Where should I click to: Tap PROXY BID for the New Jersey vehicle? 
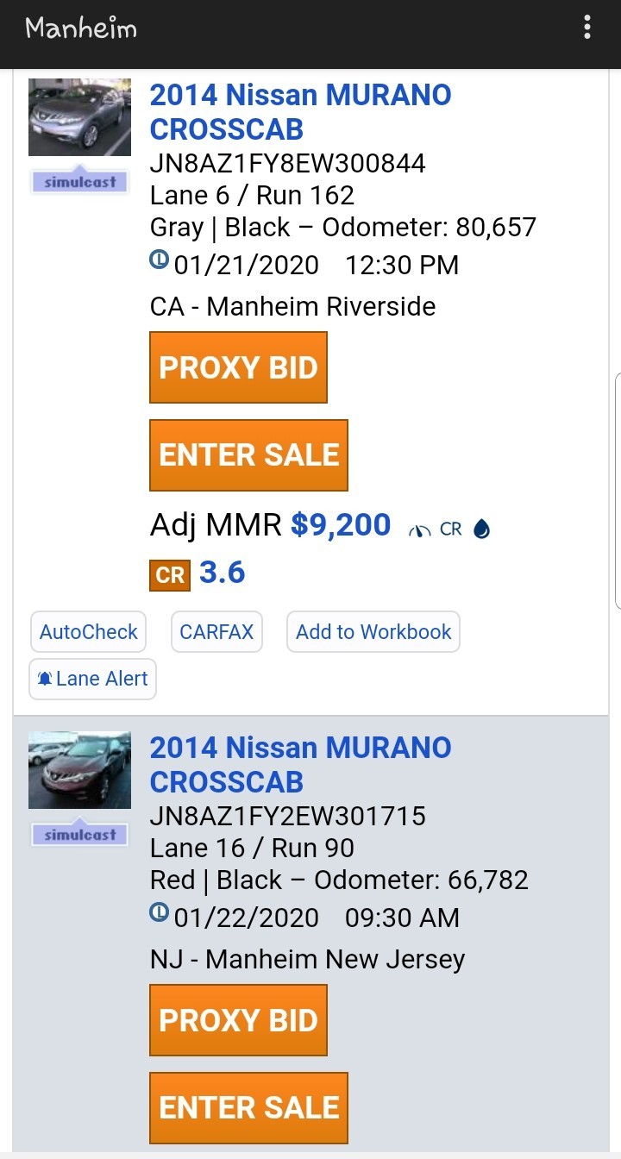[x=239, y=1020]
